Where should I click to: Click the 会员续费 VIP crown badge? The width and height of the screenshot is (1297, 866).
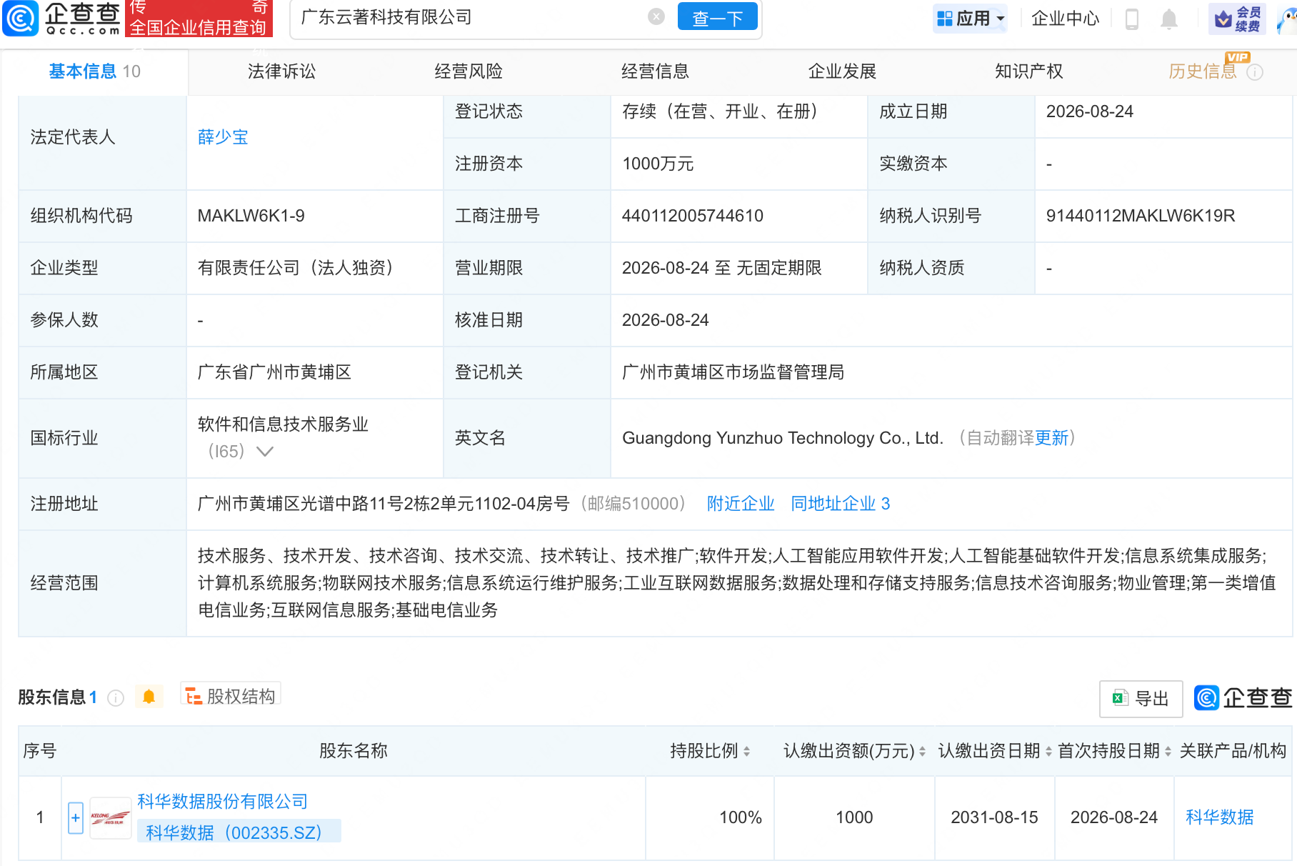pyautogui.click(x=1237, y=19)
